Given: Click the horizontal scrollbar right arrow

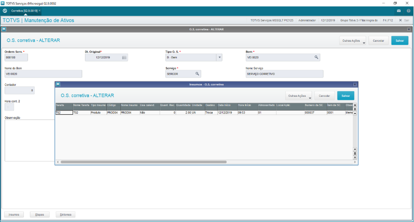Looking at the screenshot, I should 355,162.
